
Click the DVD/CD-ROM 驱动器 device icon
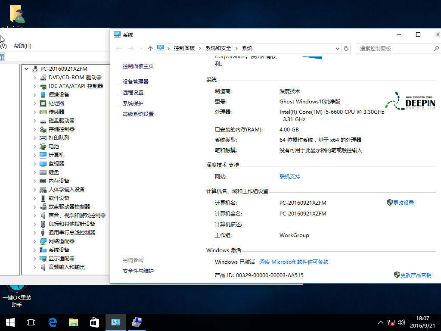pyautogui.click(x=43, y=77)
